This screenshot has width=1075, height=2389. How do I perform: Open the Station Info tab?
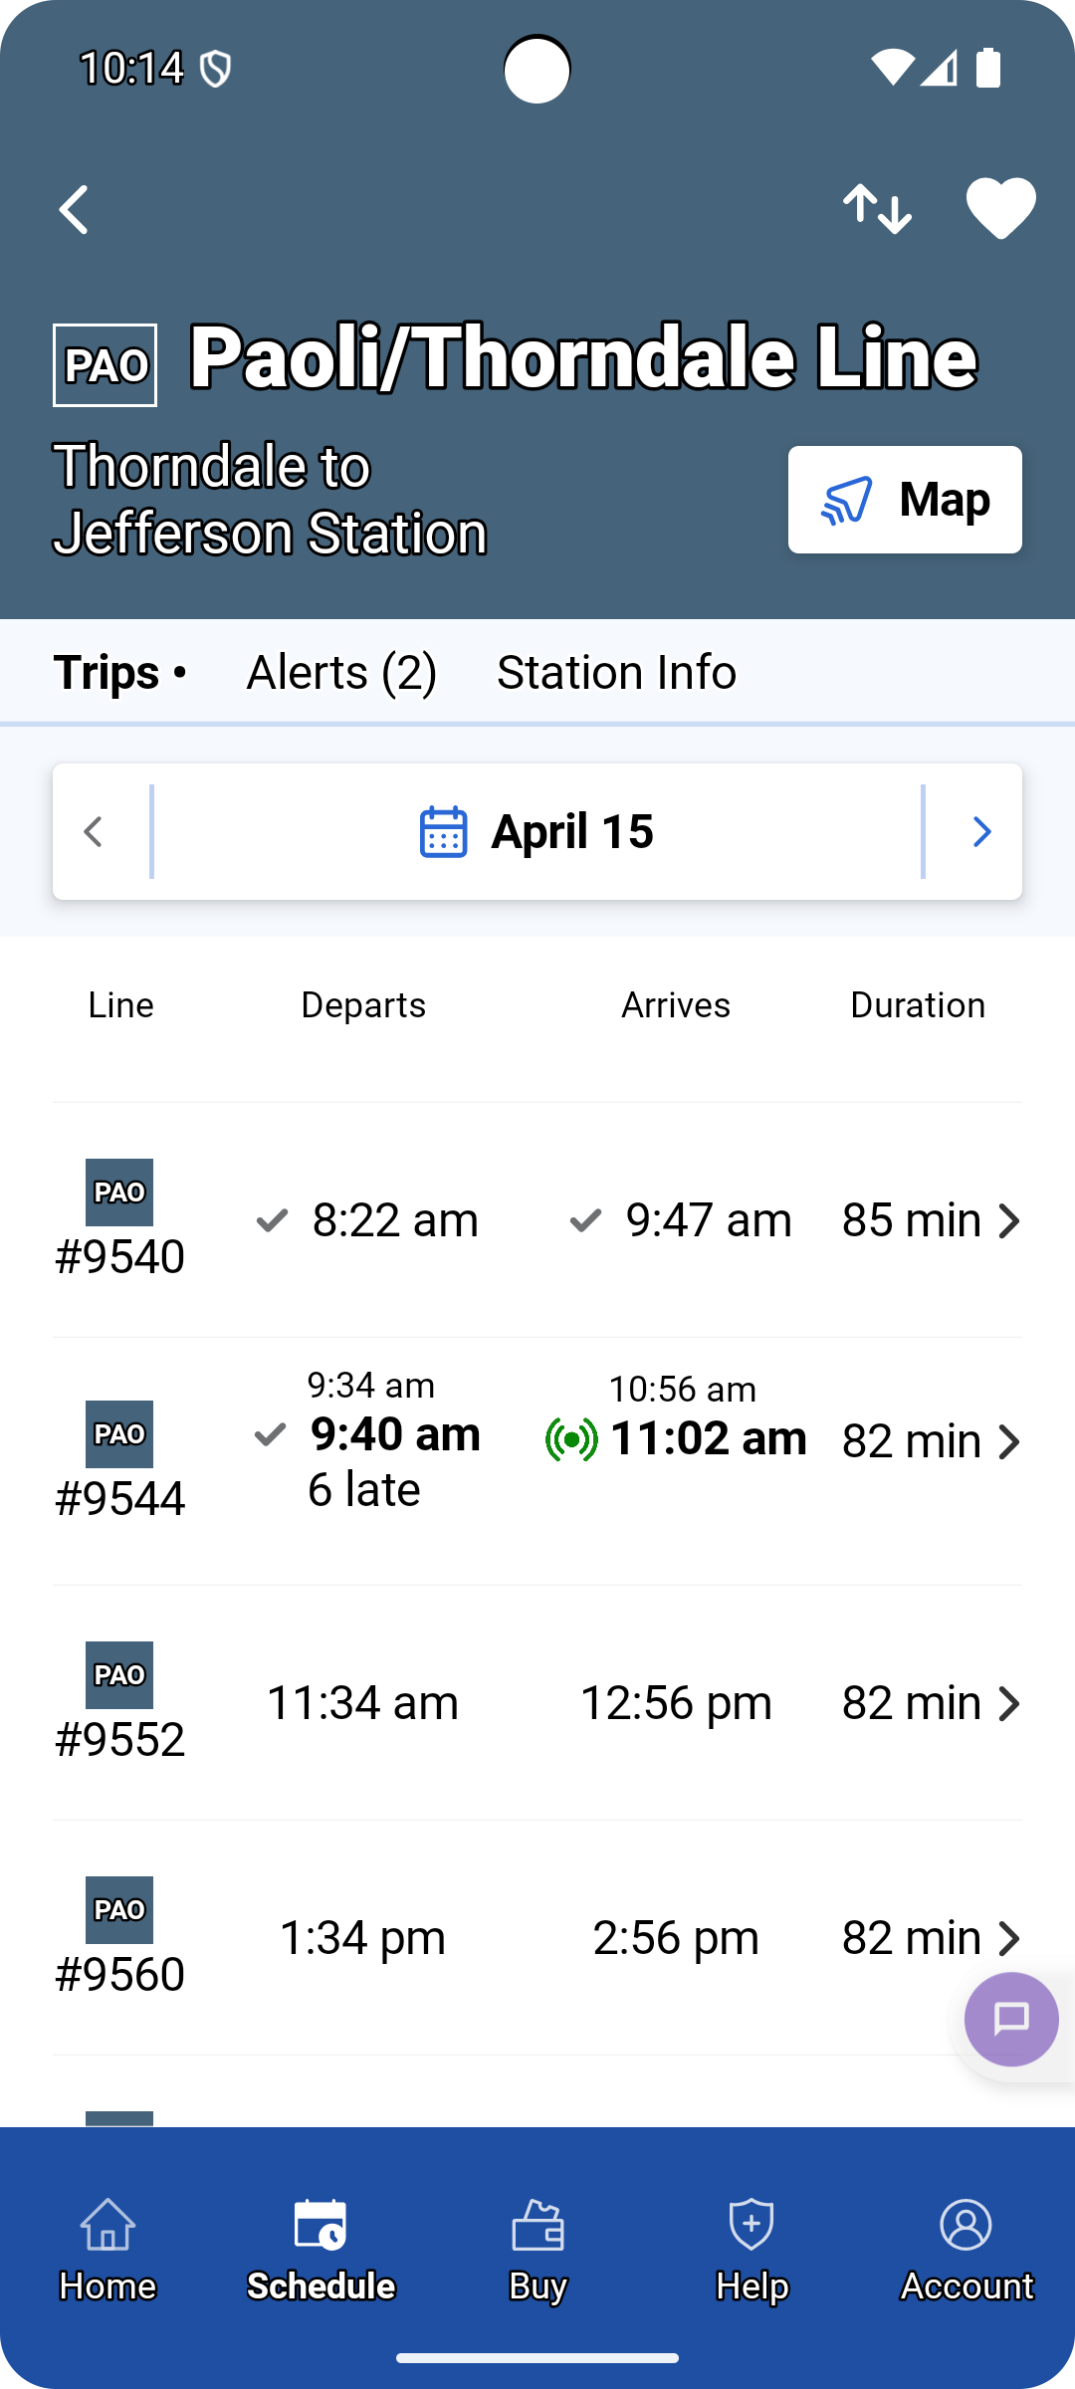click(x=616, y=673)
